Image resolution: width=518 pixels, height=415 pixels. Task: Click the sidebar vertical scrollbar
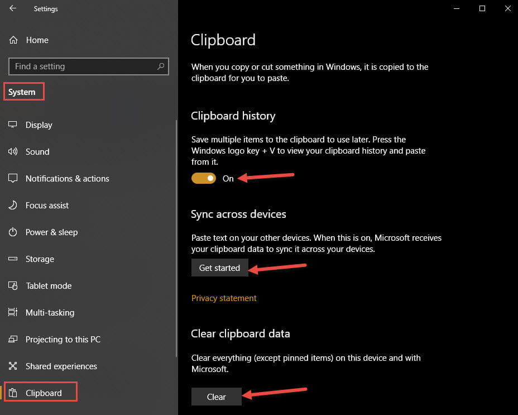pos(177,238)
